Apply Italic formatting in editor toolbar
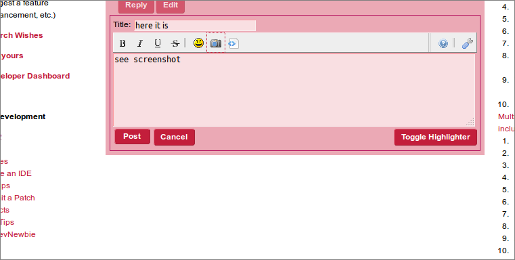This screenshot has width=515, height=260. [x=140, y=43]
